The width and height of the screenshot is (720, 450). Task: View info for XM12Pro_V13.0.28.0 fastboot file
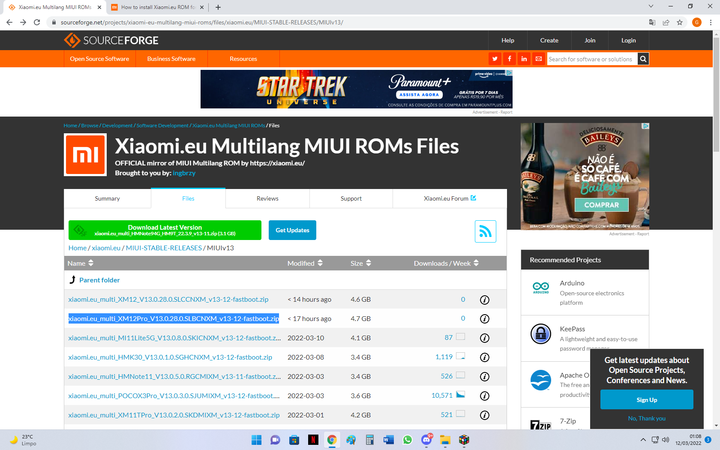pyautogui.click(x=485, y=319)
